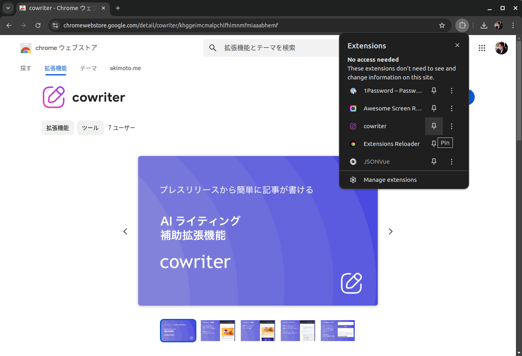
Task: Pin the cowriter extension
Action: 434,126
